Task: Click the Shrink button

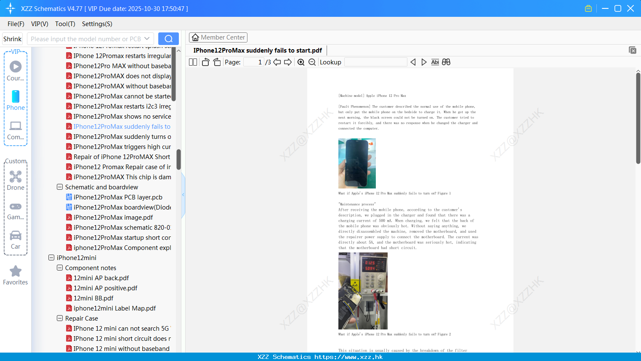Action: (x=13, y=39)
